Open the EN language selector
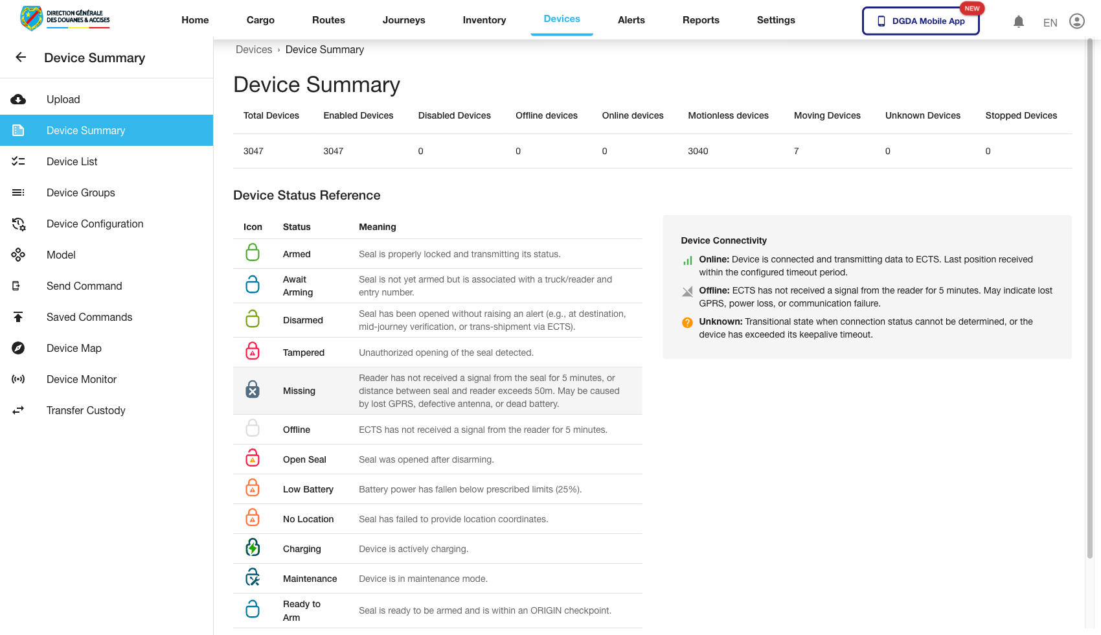Screen dimensions: 1101x635 point(1050,22)
